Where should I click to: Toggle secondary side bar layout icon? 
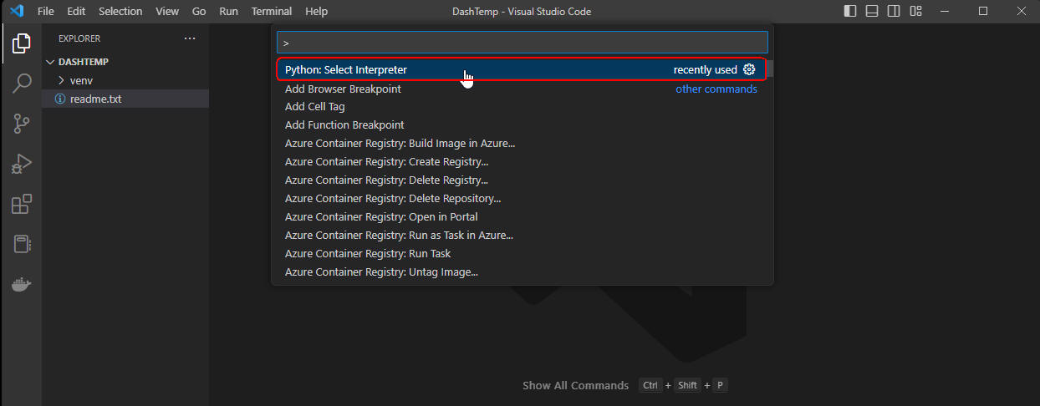pyautogui.click(x=894, y=11)
